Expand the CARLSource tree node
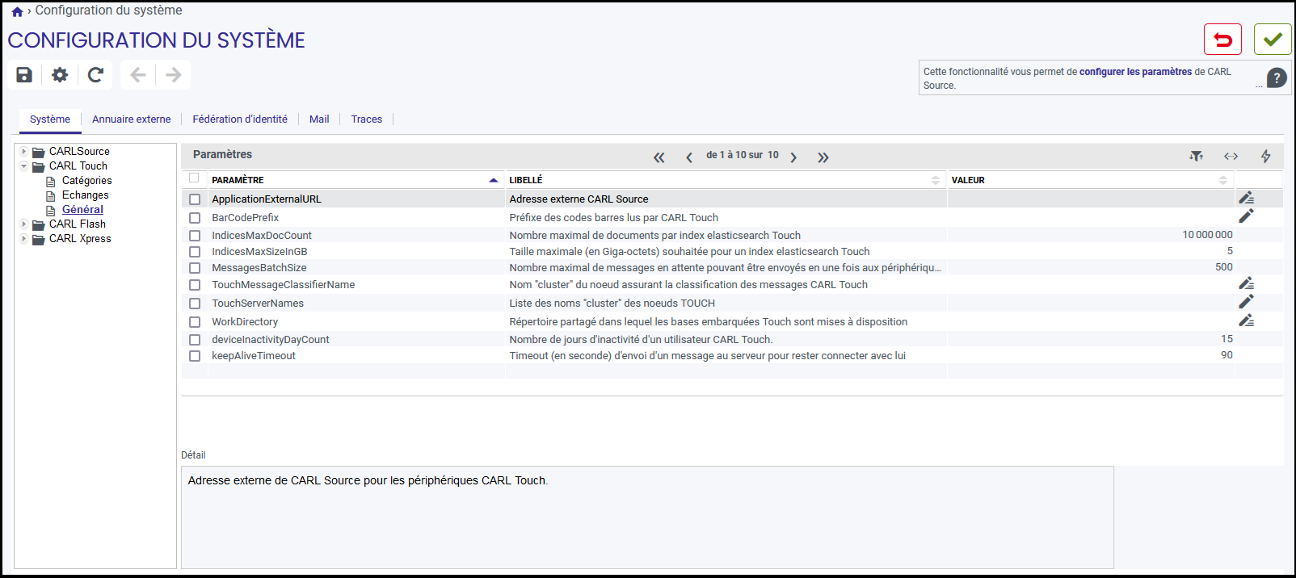This screenshot has width=1296, height=578. pos(24,151)
